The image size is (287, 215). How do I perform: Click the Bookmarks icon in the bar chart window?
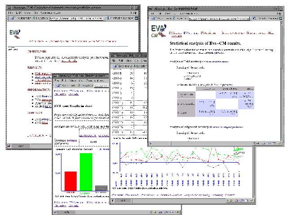[57, 85]
